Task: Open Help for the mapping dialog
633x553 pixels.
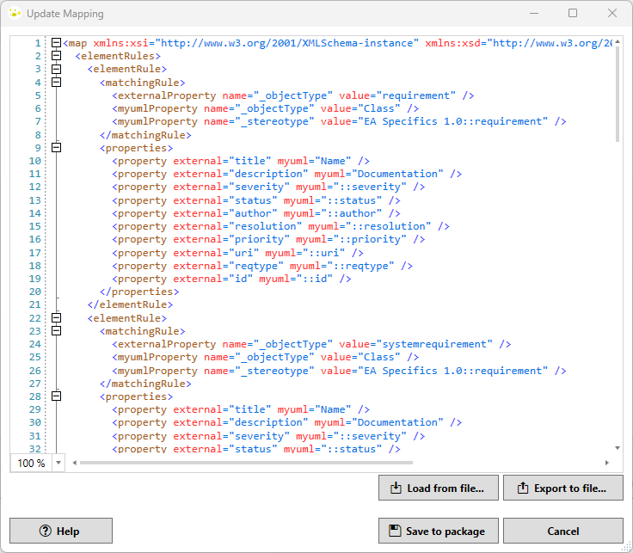Action: coord(61,531)
